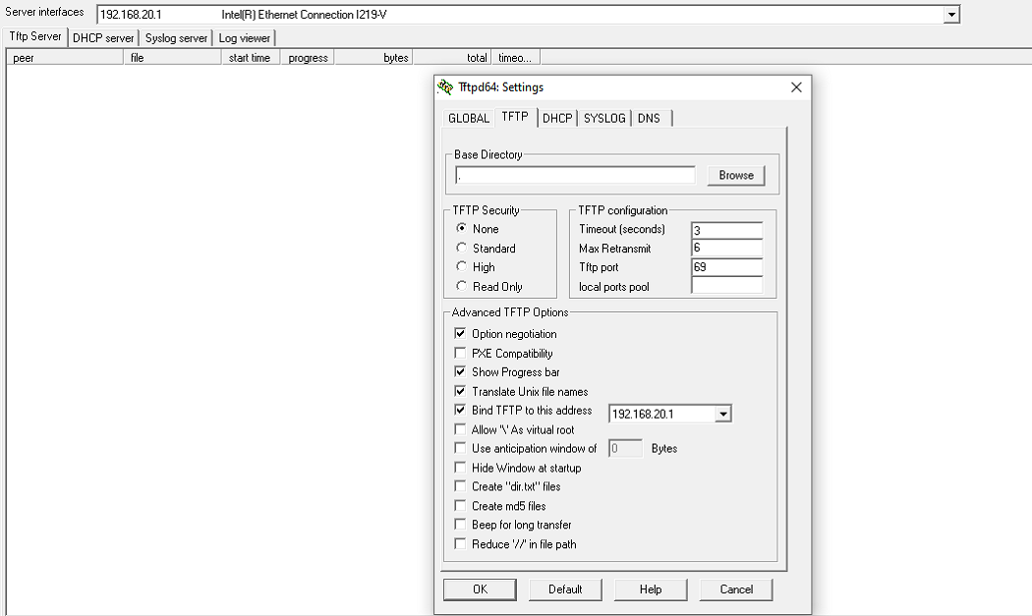
Task: Open the SYSLOG settings tab
Action: point(603,118)
